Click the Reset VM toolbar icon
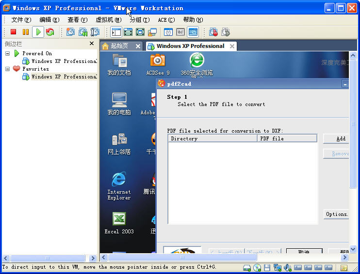Viewport: 360px width, 274px height. (x=50, y=32)
